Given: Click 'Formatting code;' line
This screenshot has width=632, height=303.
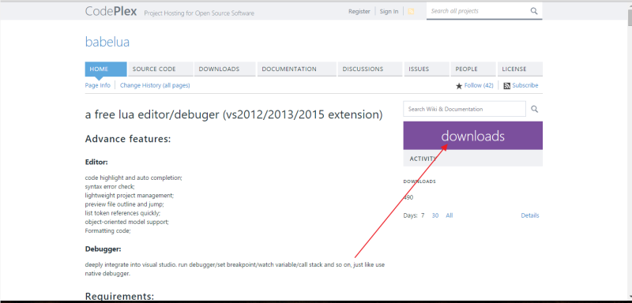Looking at the screenshot, I should [x=108, y=231].
